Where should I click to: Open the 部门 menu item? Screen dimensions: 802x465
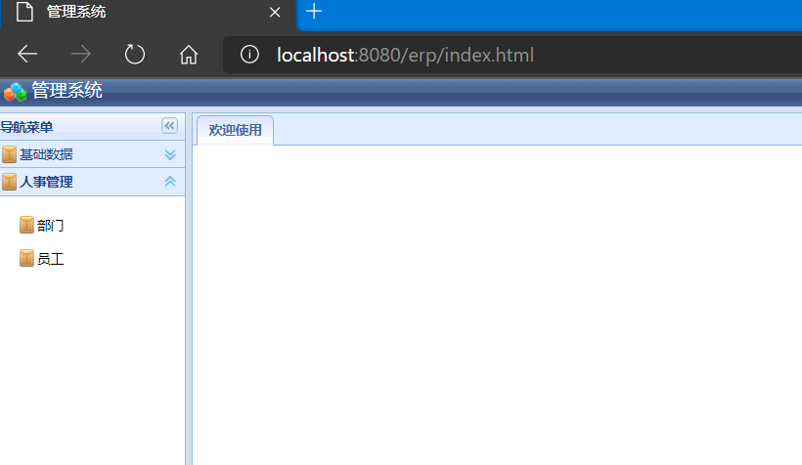click(x=50, y=226)
